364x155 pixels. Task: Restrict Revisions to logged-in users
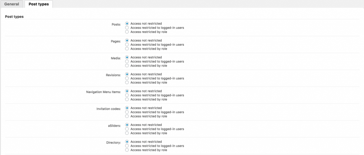[x=127, y=78]
